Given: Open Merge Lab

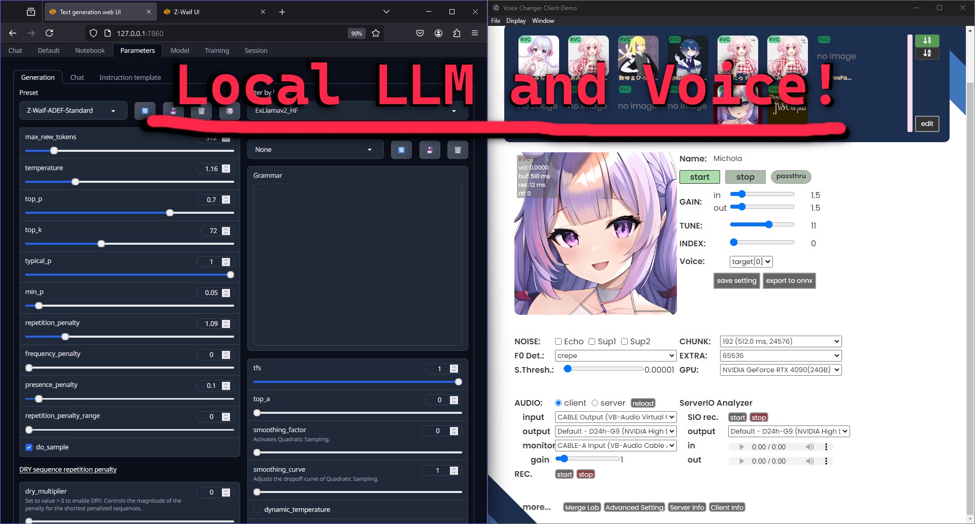Looking at the screenshot, I should point(582,507).
